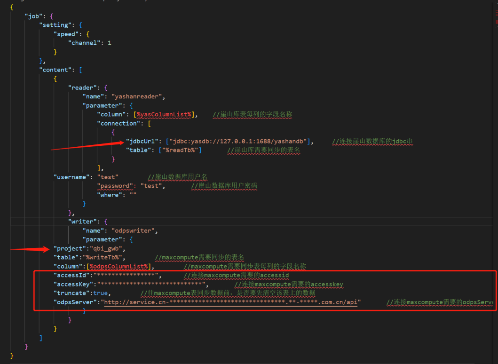This screenshot has width=498, height=364.
Task: Select the "qbi_gwb" project value
Action: click(x=106, y=248)
